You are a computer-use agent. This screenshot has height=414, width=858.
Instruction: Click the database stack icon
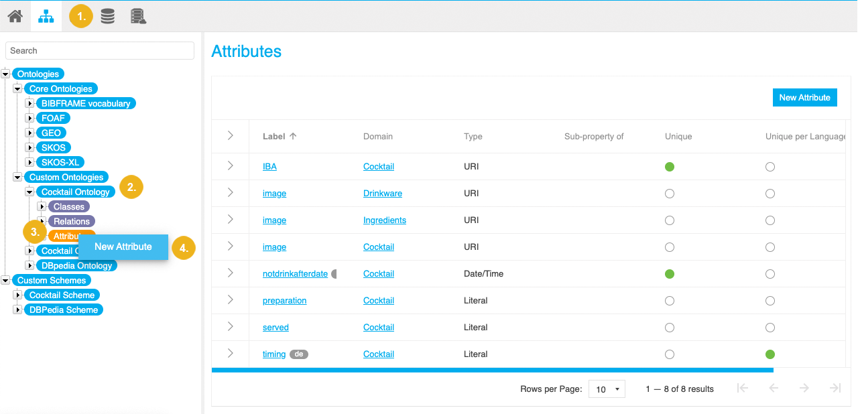pos(107,17)
